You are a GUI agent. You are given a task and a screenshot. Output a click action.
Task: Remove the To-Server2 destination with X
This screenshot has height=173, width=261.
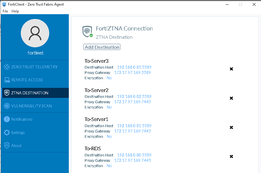(x=231, y=98)
